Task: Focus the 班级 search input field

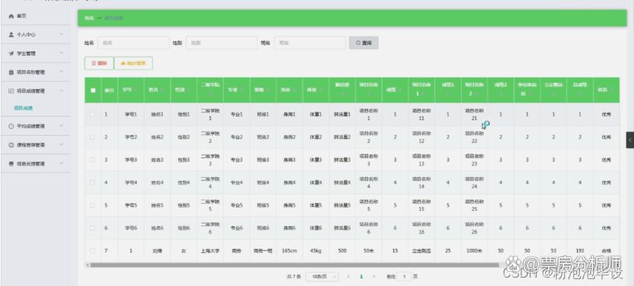Action: tap(310, 43)
